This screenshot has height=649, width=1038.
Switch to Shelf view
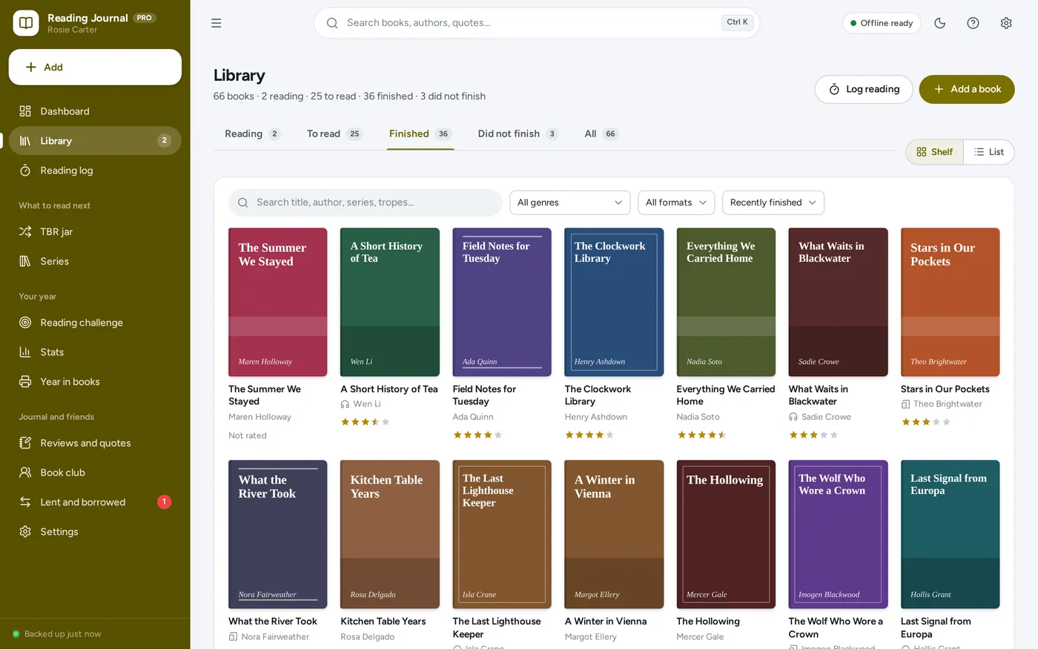[x=934, y=152]
